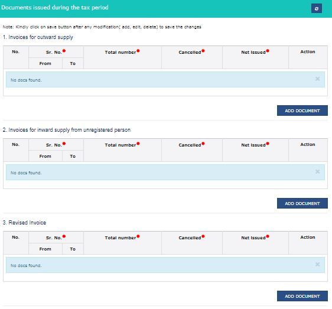This screenshot has width=332, height=309.
Task: Click 'Net issued' header in unregistered person table
Action: [253, 145]
